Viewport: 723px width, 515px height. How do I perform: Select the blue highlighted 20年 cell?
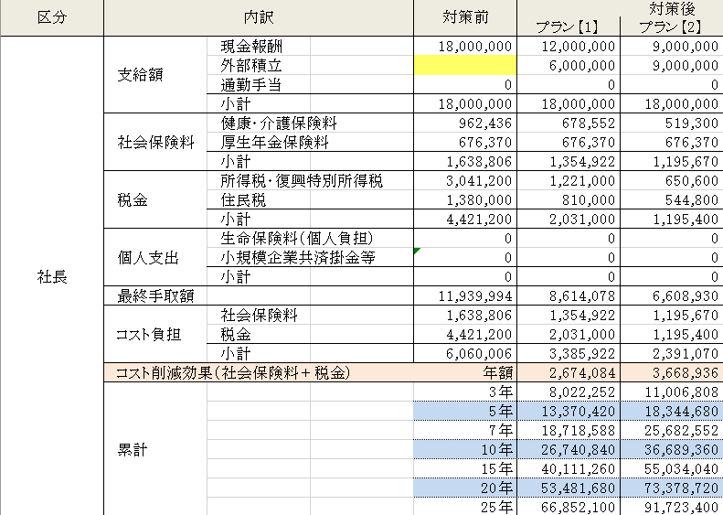click(x=465, y=488)
